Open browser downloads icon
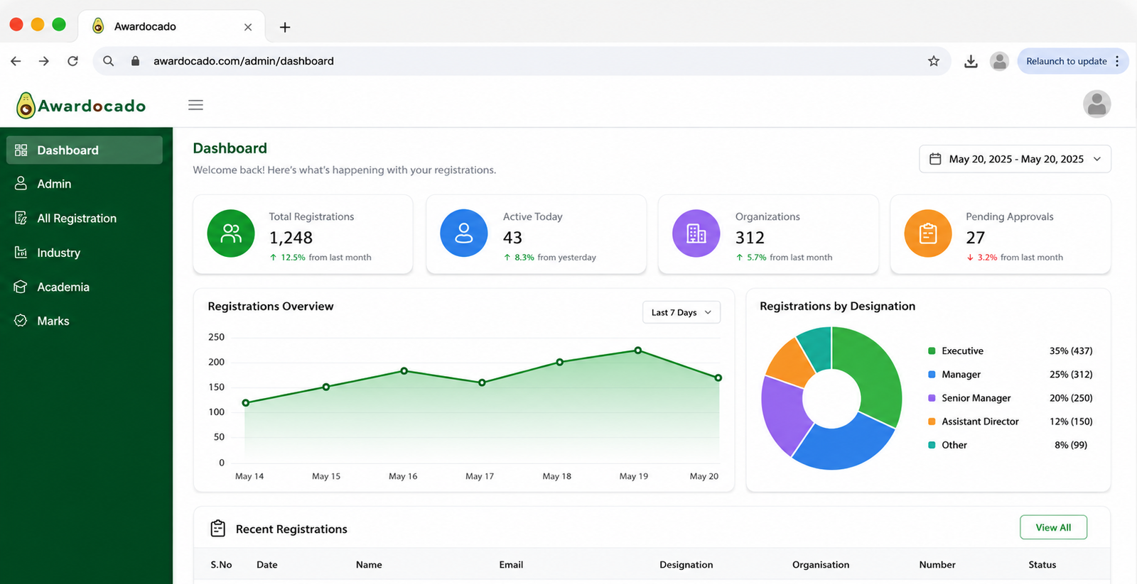The height and width of the screenshot is (584, 1137). (971, 61)
